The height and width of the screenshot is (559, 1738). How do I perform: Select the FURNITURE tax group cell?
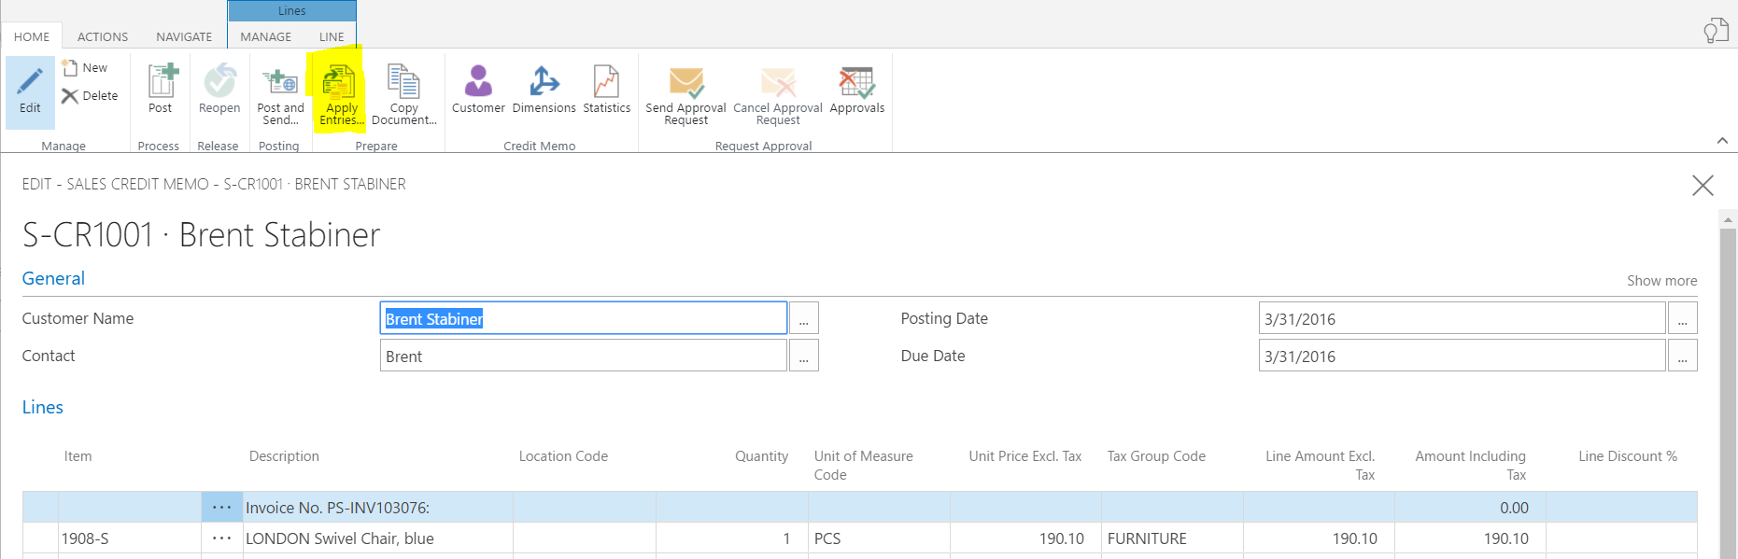[1172, 538]
